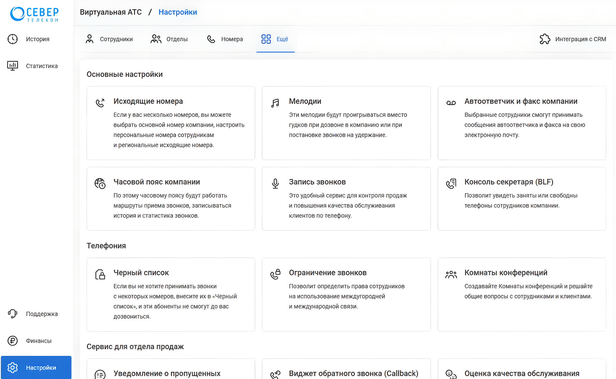Open Финансы in sidebar
Viewport: 616px width, 379px height.
tap(38, 341)
